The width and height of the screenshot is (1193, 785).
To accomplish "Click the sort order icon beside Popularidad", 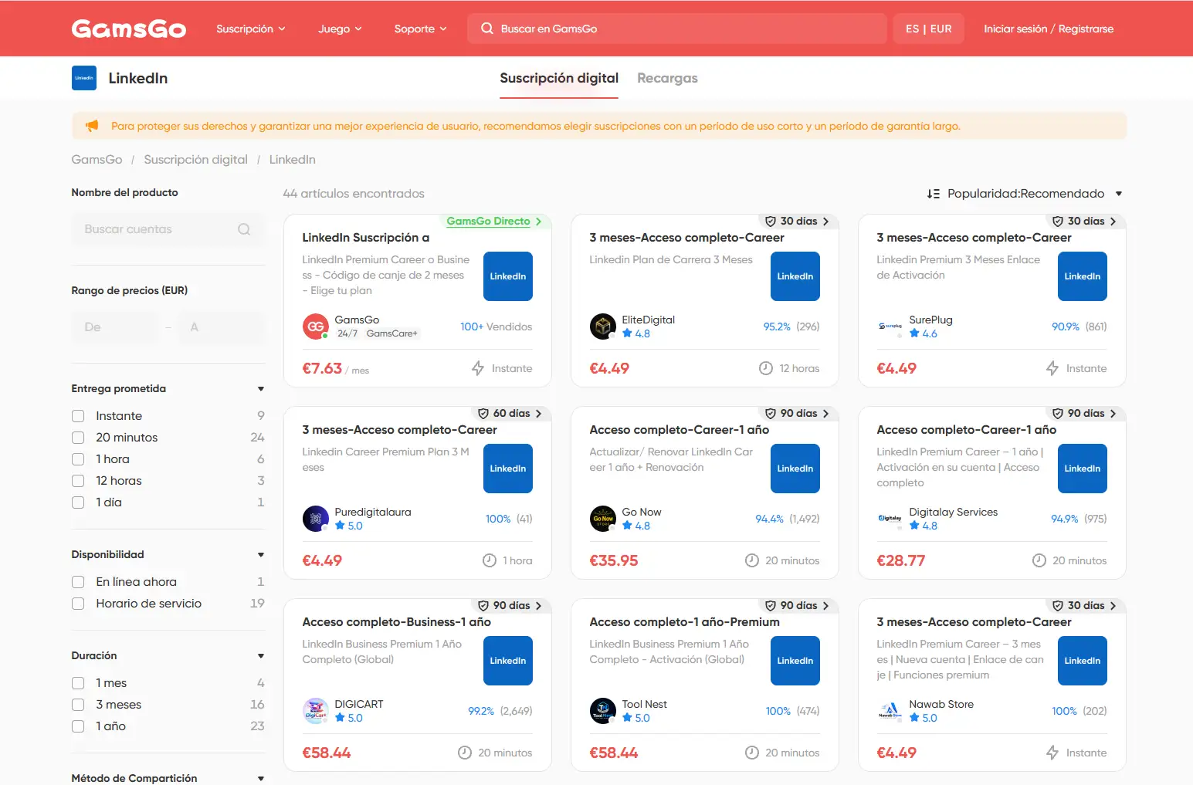I will 934,194.
